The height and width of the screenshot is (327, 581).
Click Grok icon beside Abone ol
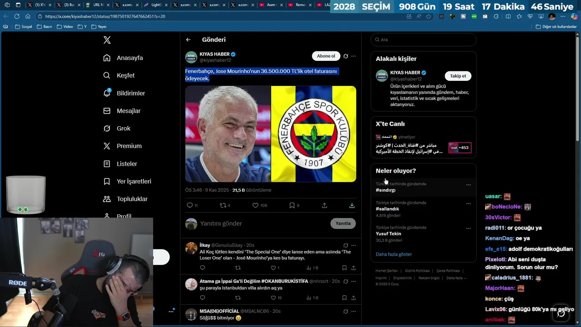[x=345, y=56]
